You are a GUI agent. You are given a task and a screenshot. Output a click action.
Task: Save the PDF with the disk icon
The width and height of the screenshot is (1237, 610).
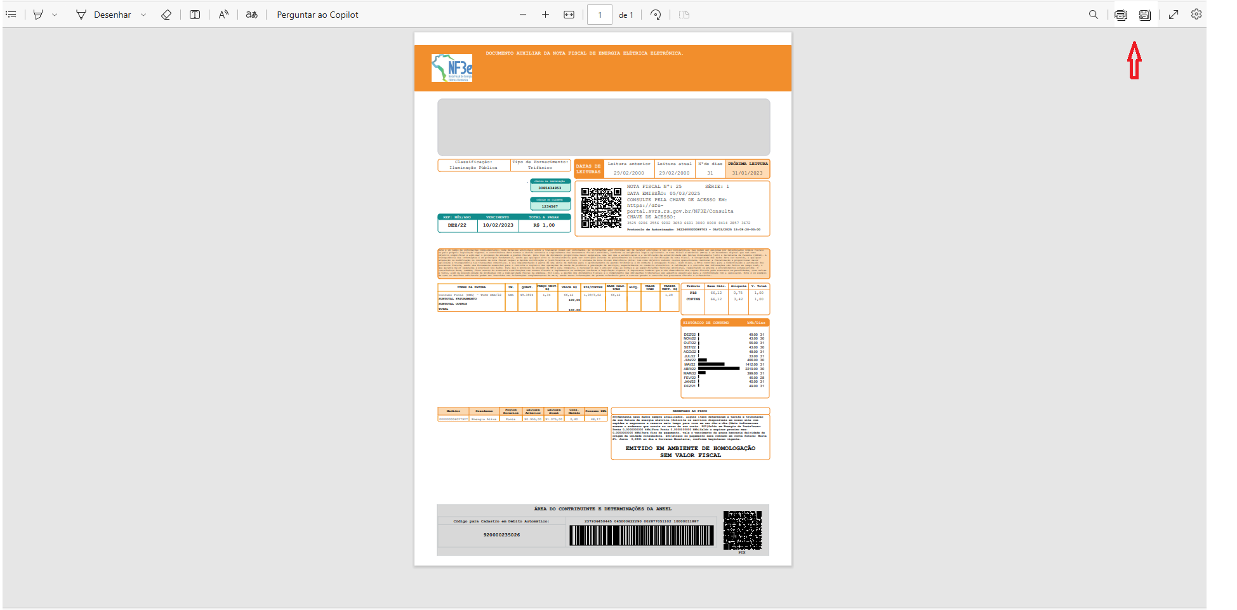pos(1144,15)
